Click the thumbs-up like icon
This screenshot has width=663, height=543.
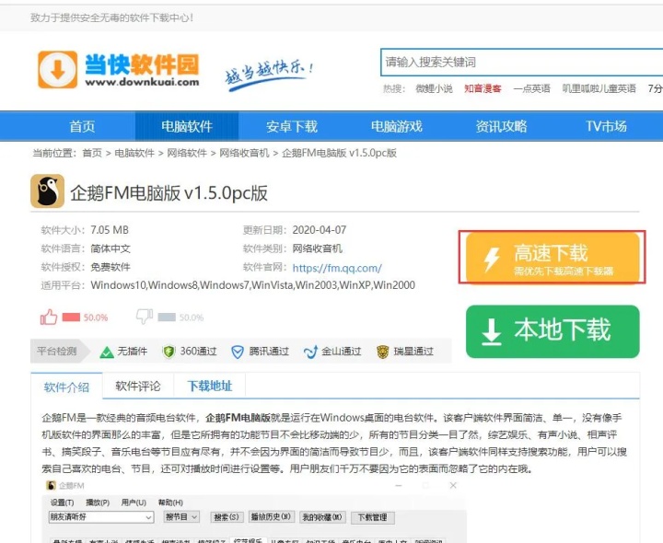[x=49, y=317]
